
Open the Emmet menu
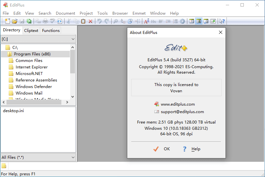click(x=139, y=13)
